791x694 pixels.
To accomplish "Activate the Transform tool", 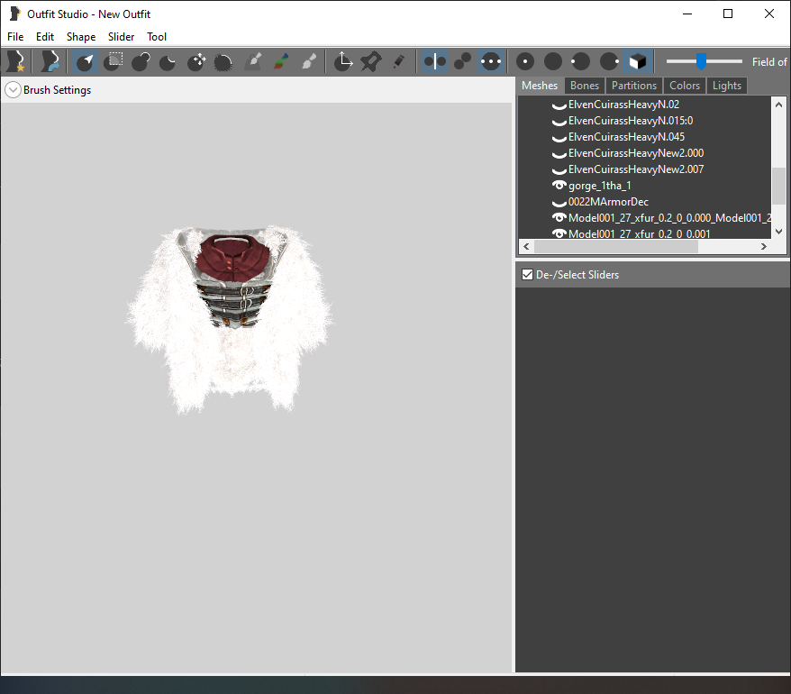I will [343, 61].
